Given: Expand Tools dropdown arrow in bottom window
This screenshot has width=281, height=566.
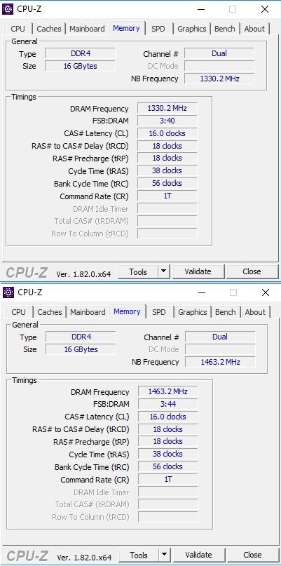Looking at the screenshot, I should click(165, 555).
